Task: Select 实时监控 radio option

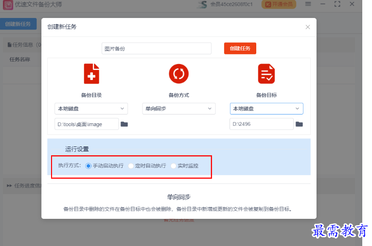Action: pyautogui.click(x=174, y=166)
